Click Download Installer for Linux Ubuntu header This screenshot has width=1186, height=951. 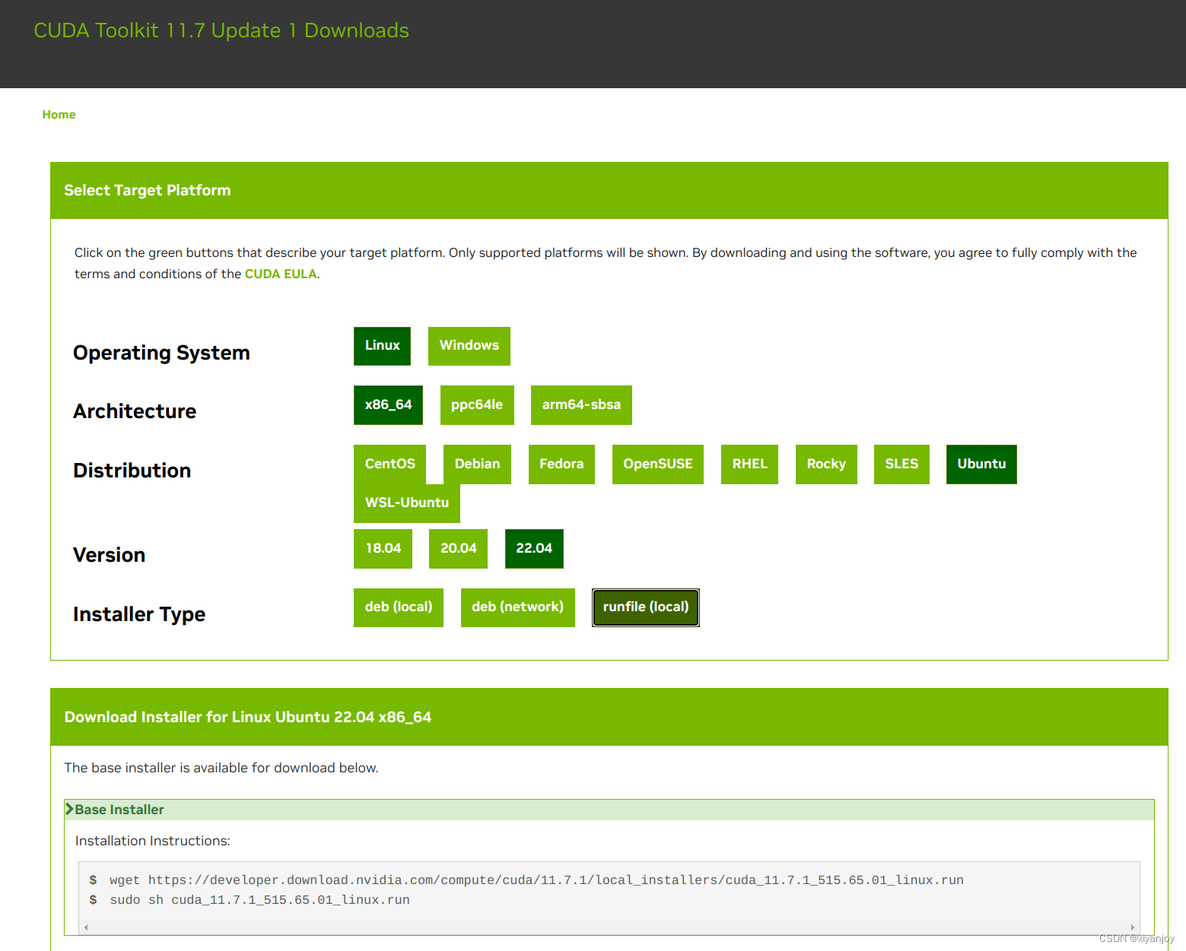(x=609, y=718)
